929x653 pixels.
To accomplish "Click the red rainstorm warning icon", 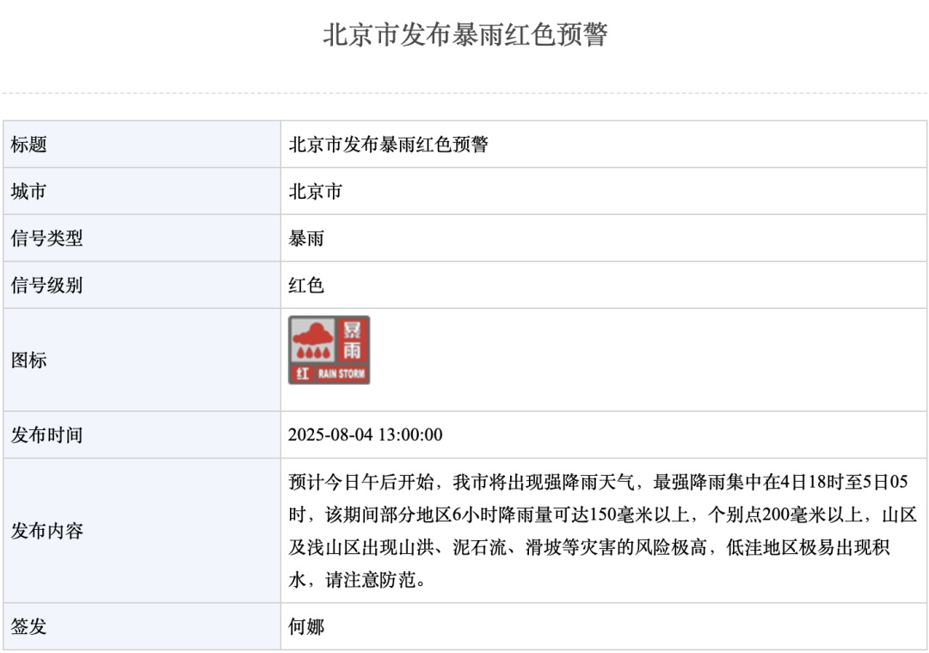I will (331, 348).
